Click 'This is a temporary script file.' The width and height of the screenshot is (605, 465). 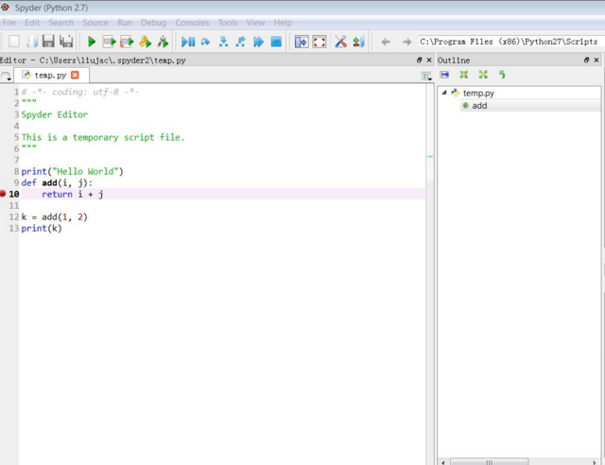click(103, 137)
